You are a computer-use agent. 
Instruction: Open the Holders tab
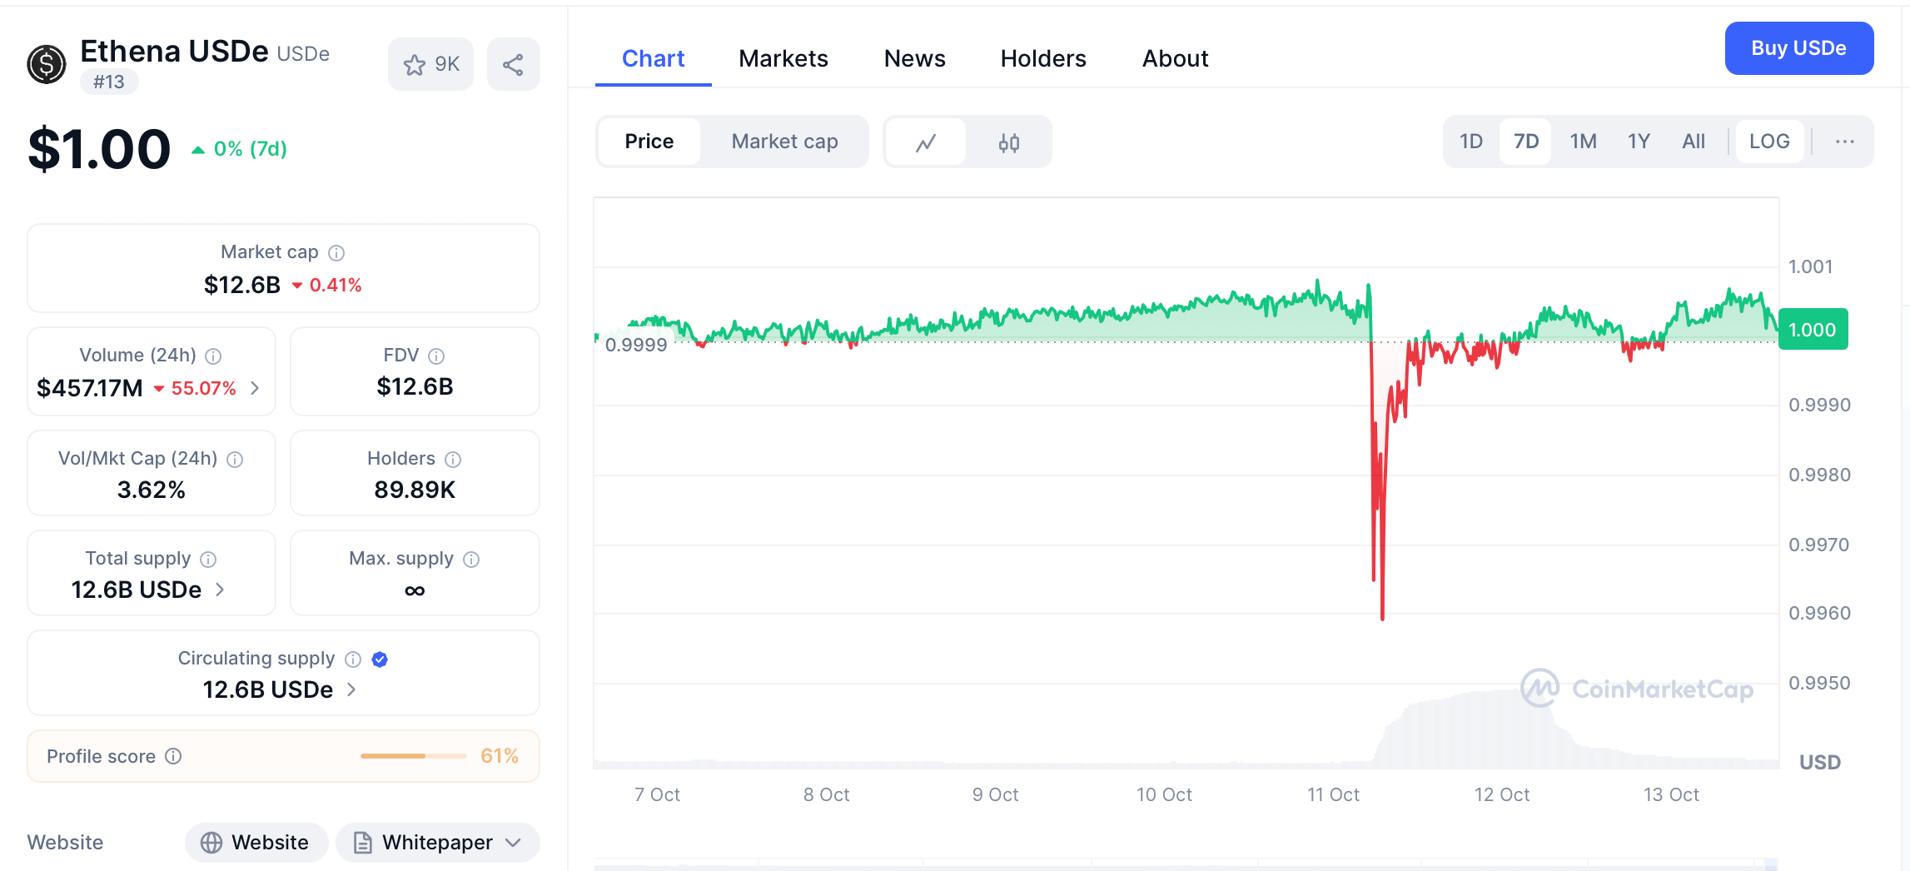click(1042, 58)
